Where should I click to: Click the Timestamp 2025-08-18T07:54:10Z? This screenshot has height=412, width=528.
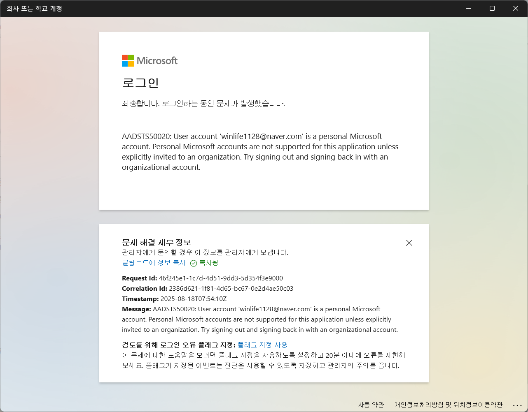pos(194,299)
